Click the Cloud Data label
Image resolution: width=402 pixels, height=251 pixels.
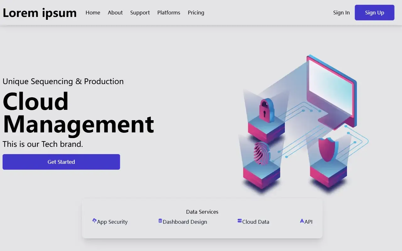pyautogui.click(x=256, y=222)
